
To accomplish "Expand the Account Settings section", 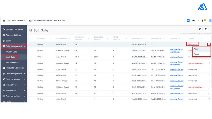I will click(x=24, y=35).
